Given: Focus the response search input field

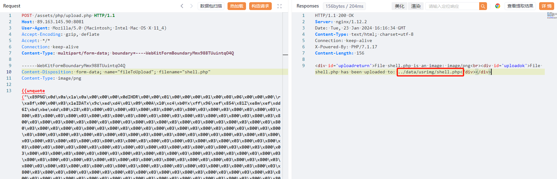Looking at the screenshot, I should (452, 6).
